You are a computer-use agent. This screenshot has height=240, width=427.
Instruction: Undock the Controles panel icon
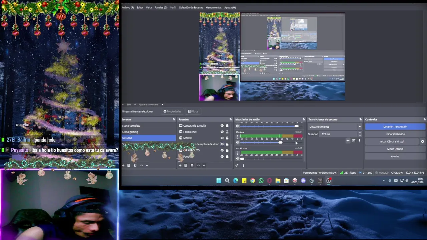[424, 119]
